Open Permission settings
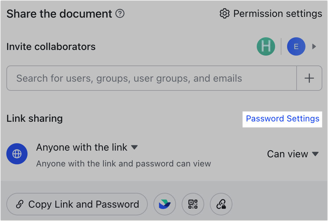 click(277, 14)
